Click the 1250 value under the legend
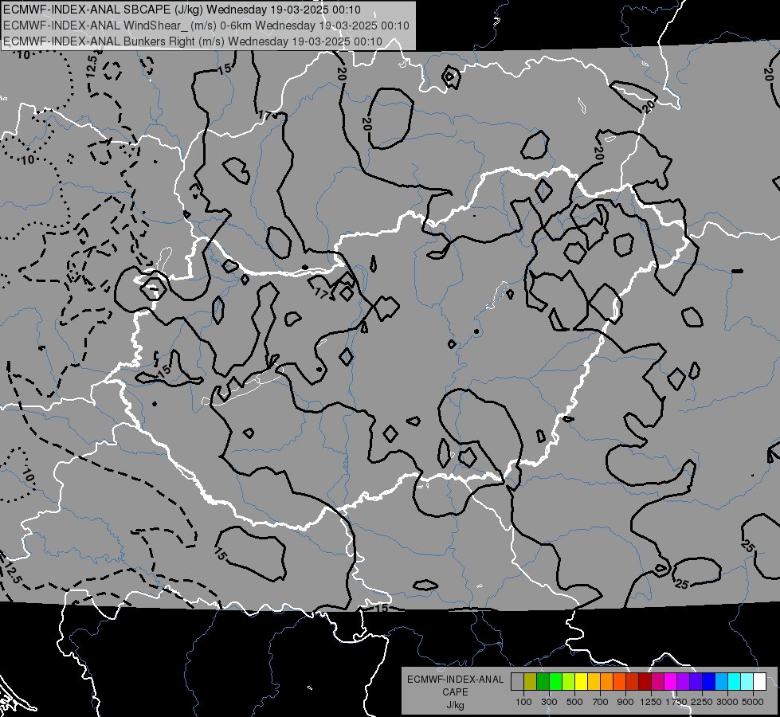This screenshot has height=717, width=780. (651, 702)
